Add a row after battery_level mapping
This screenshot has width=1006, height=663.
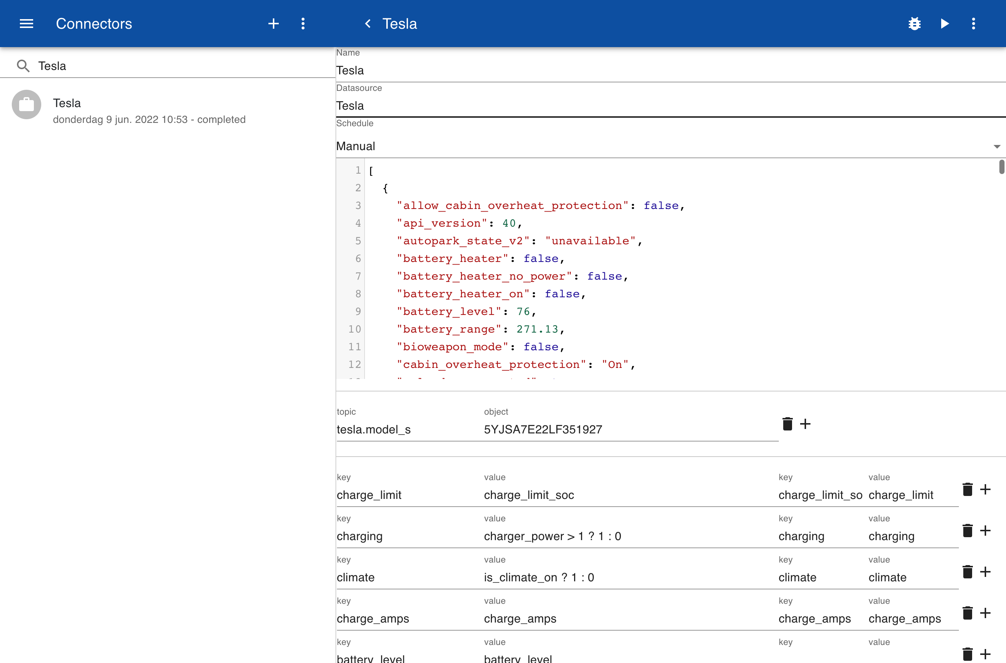tap(985, 654)
